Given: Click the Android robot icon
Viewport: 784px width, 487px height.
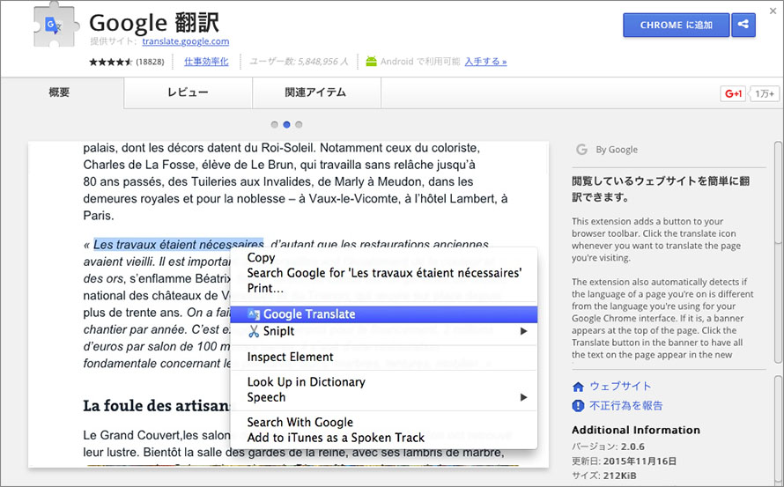Looking at the screenshot, I should (371, 62).
